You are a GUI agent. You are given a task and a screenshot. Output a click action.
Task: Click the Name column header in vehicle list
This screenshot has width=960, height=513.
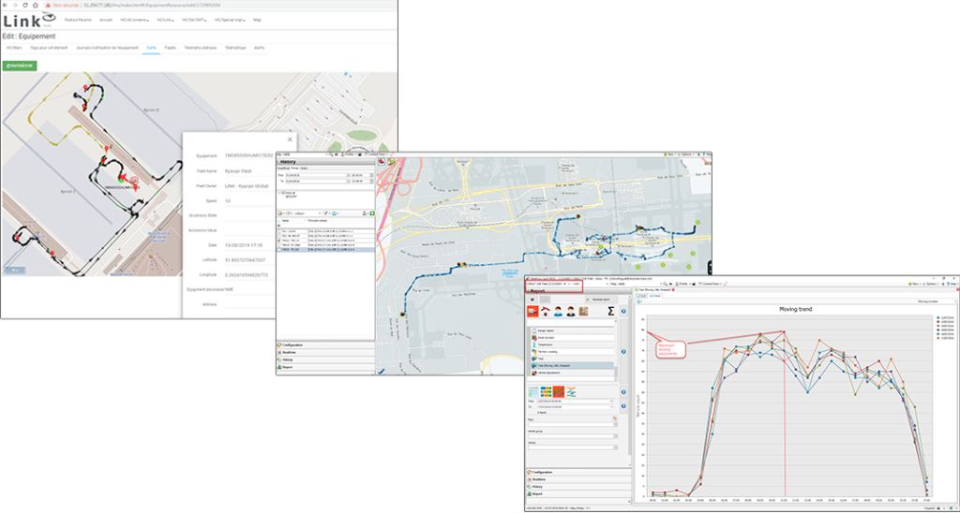(x=285, y=221)
